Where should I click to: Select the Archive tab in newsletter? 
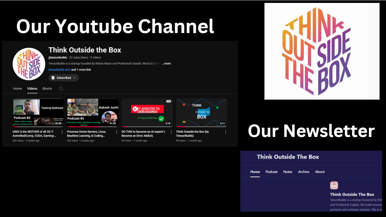[x=304, y=172]
